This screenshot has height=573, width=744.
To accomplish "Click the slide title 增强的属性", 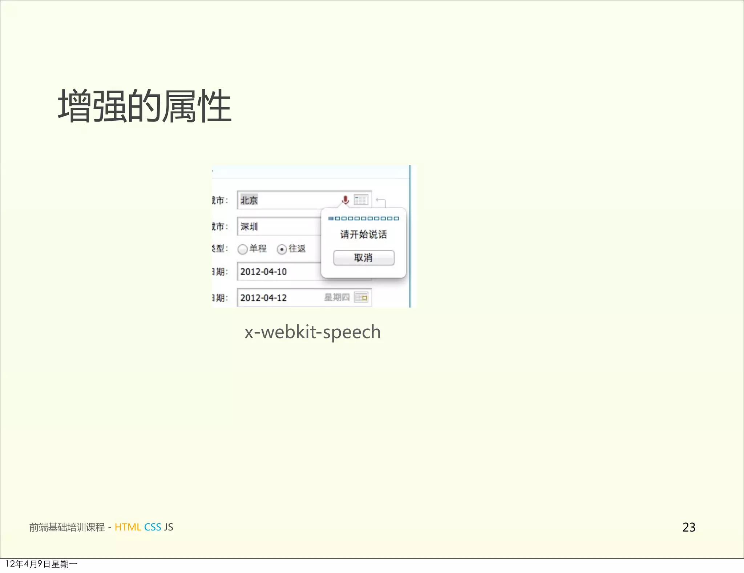I will coord(145,106).
